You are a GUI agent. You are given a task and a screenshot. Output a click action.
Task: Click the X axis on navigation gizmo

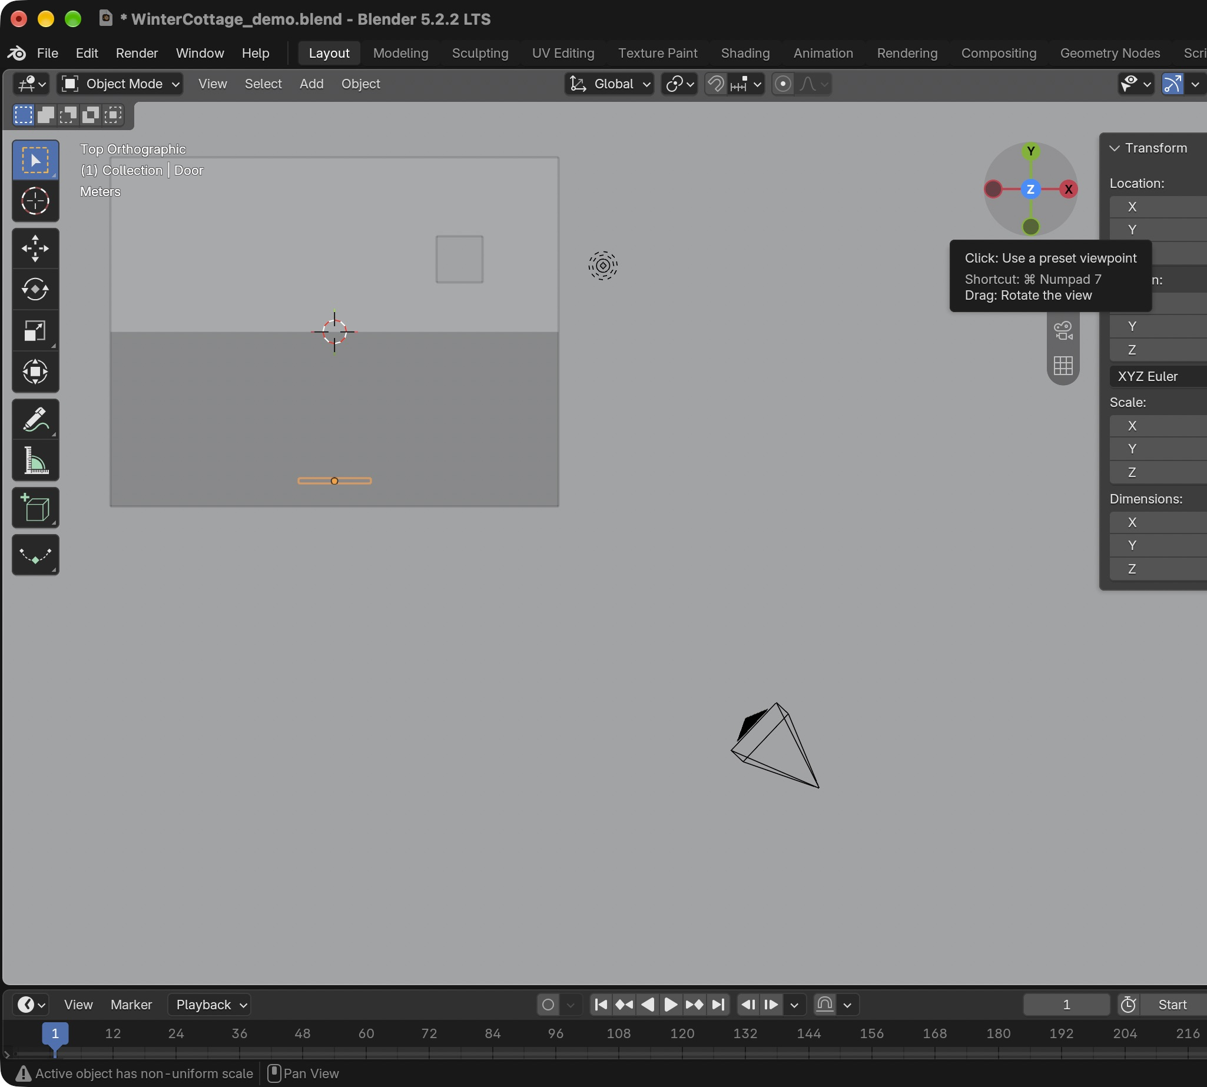1068,190
